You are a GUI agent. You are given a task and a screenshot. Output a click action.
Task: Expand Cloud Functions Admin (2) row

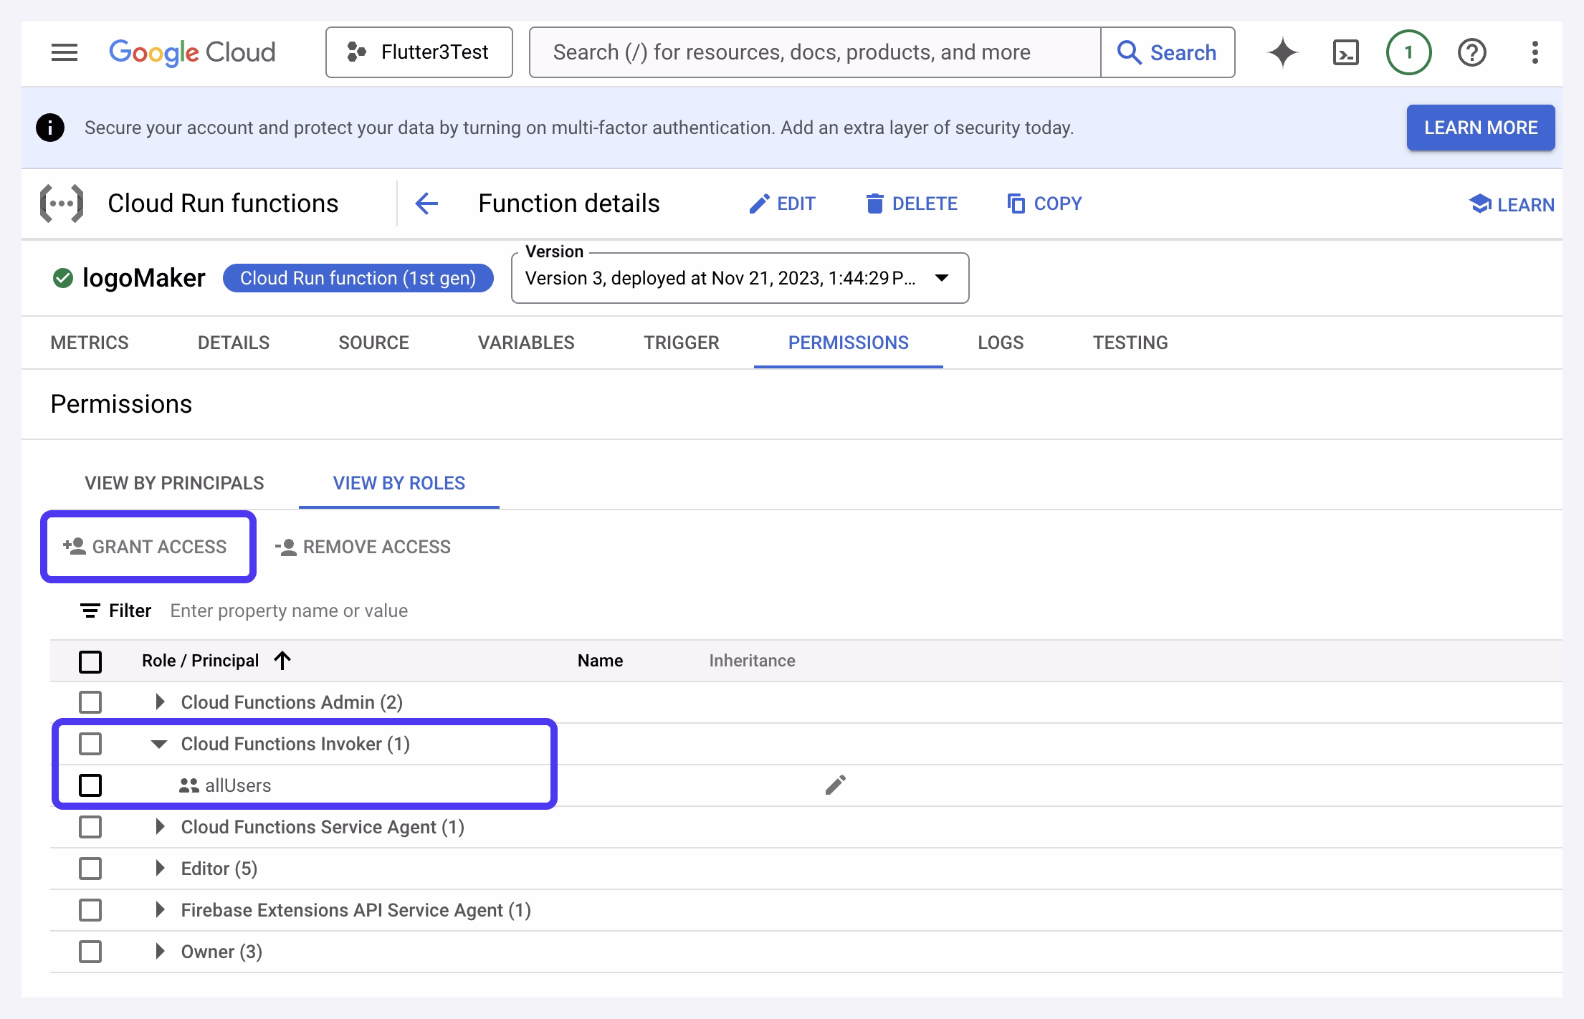[160, 702]
